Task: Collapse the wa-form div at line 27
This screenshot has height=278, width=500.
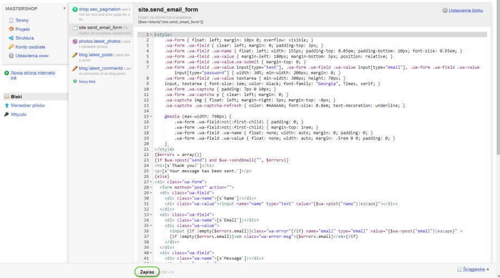Action: pyautogui.click(x=151, y=182)
